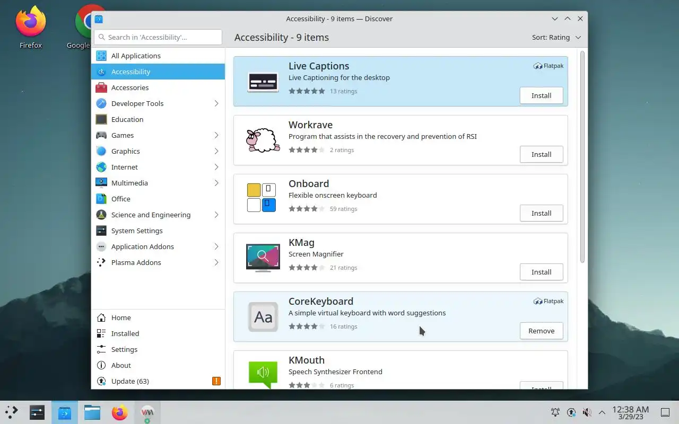Open the application launcher in taskbar
This screenshot has height=424, width=679.
[x=12, y=412]
